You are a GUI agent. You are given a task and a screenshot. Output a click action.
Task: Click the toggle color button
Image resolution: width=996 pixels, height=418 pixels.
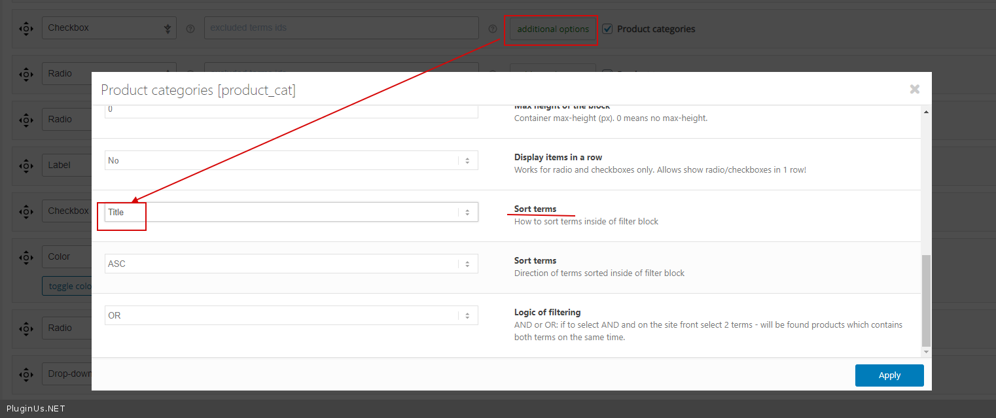pyautogui.click(x=67, y=286)
